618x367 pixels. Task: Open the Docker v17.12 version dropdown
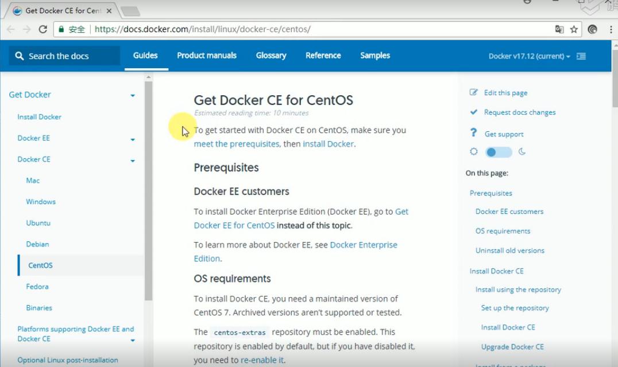point(529,56)
